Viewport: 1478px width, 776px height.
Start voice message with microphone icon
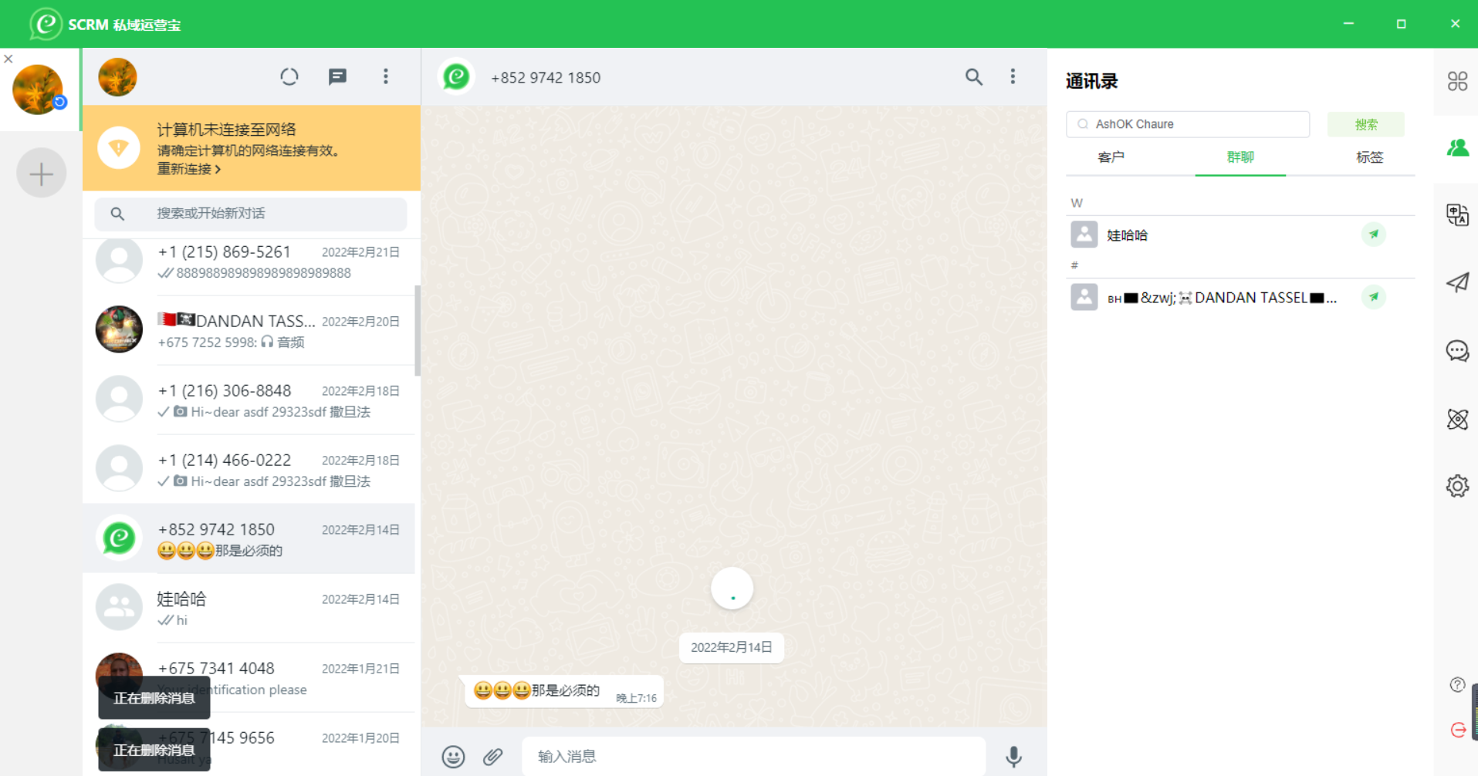point(1014,757)
